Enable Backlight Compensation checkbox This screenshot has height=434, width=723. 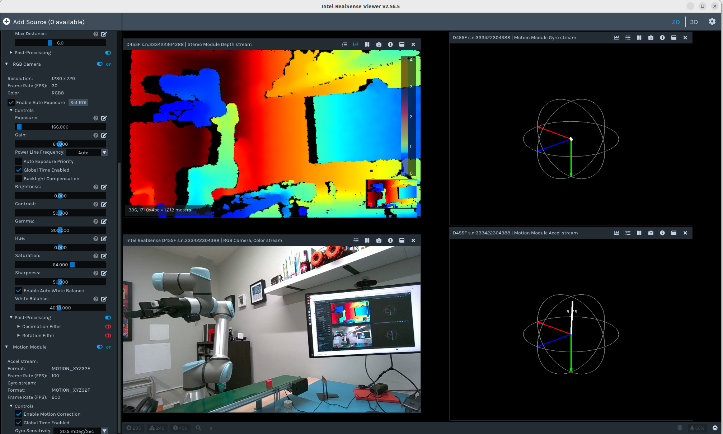pos(19,178)
